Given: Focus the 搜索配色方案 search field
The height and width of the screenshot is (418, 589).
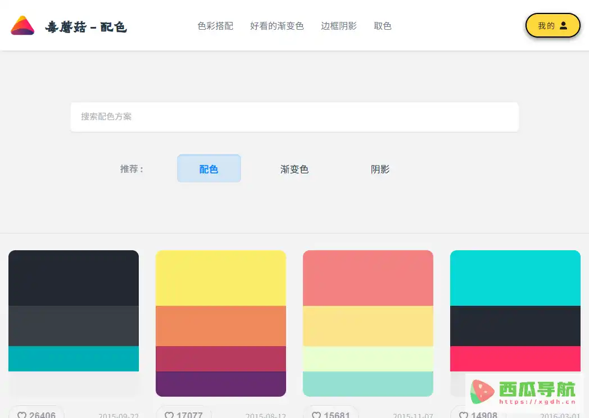Looking at the screenshot, I should [x=294, y=117].
